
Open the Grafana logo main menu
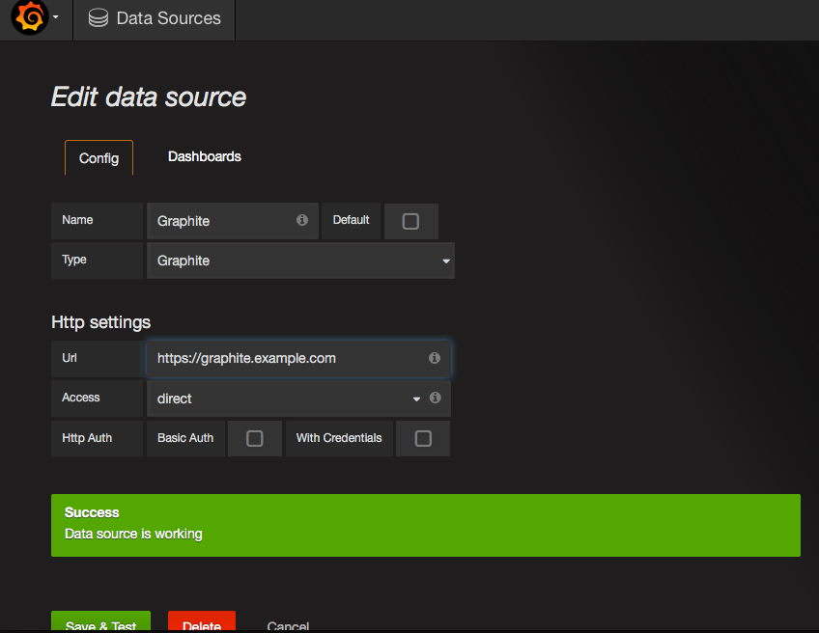(x=30, y=17)
